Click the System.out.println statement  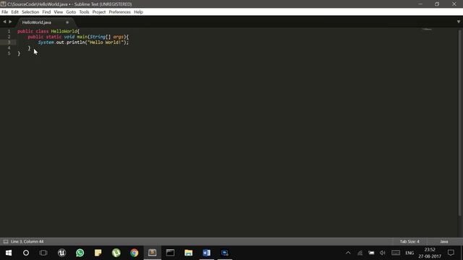point(83,43)
